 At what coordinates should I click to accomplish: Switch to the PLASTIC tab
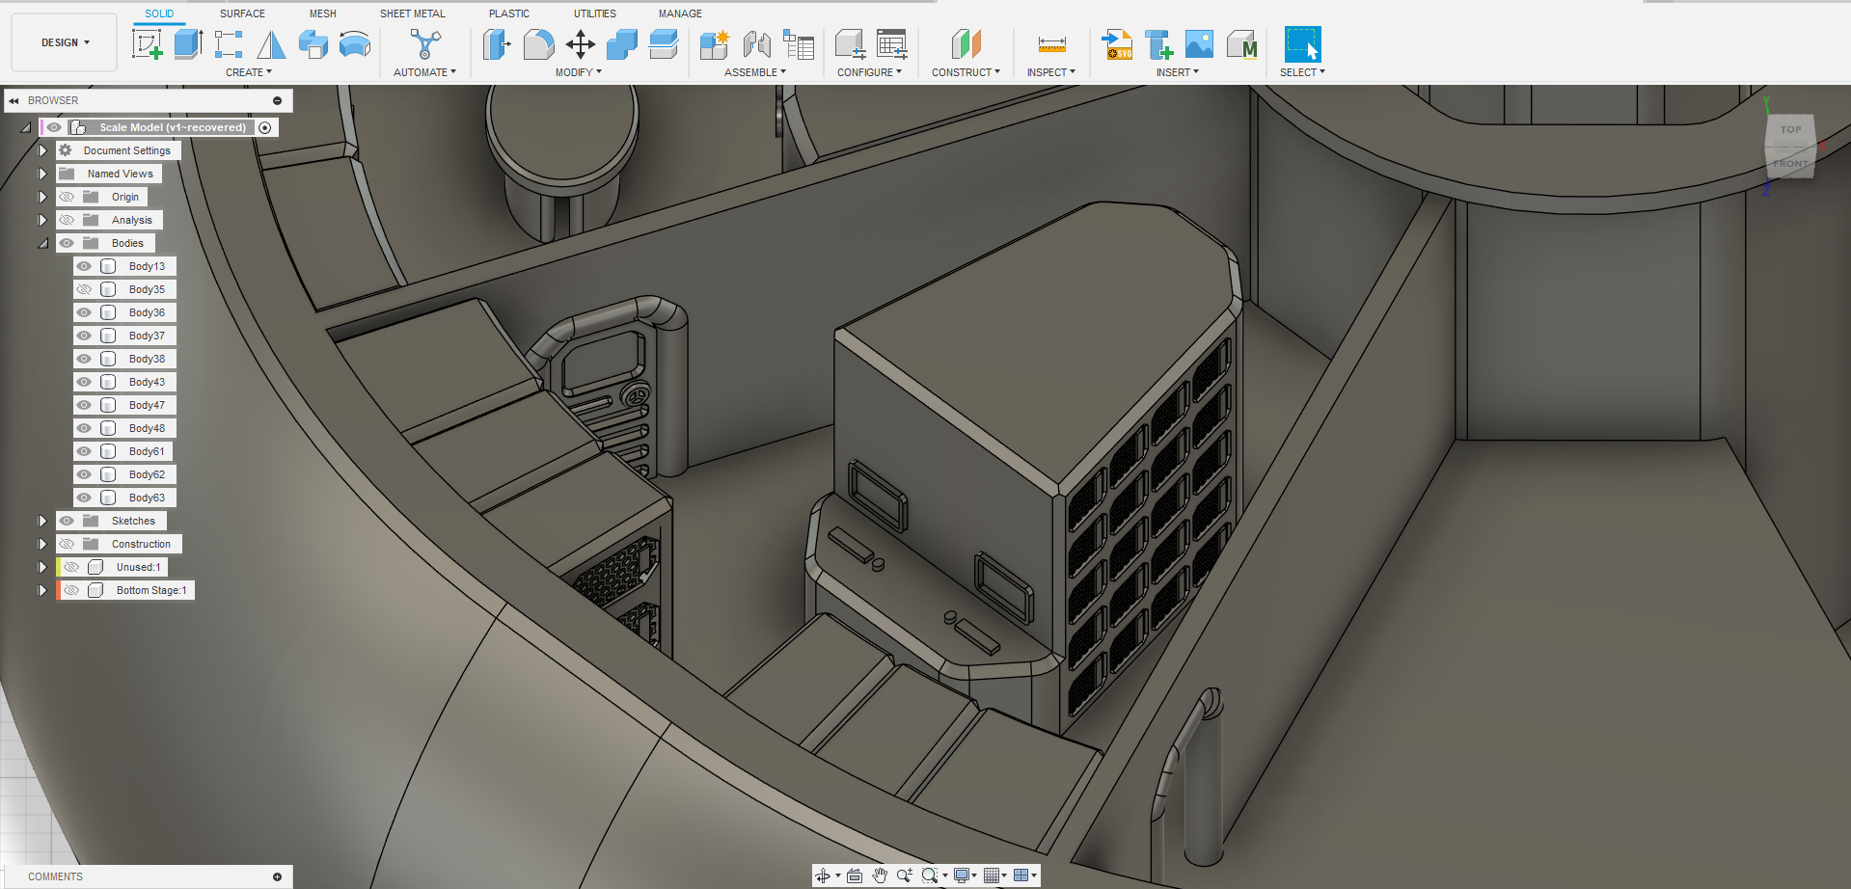click(x=509, y=13)
